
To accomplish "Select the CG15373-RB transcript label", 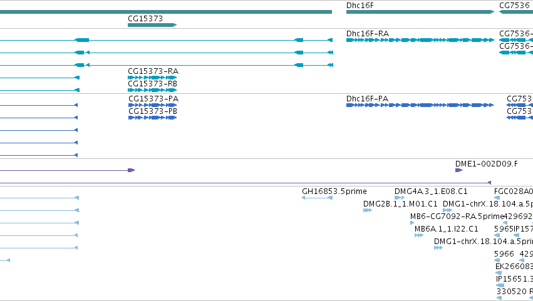I will tap(152, 84).
